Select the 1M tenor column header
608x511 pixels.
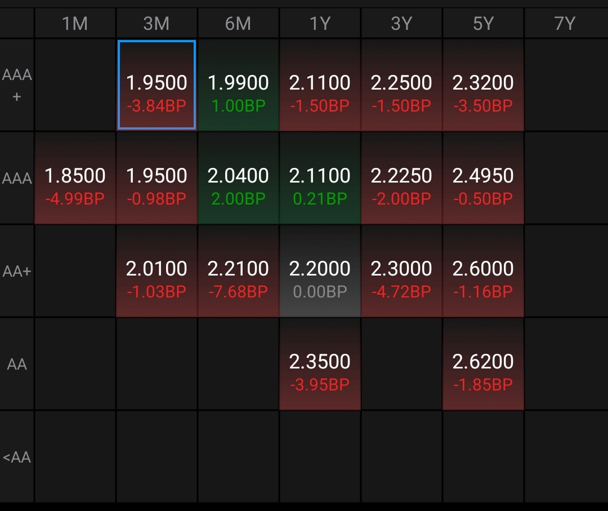pyautogui.click(x=75, y=24)
